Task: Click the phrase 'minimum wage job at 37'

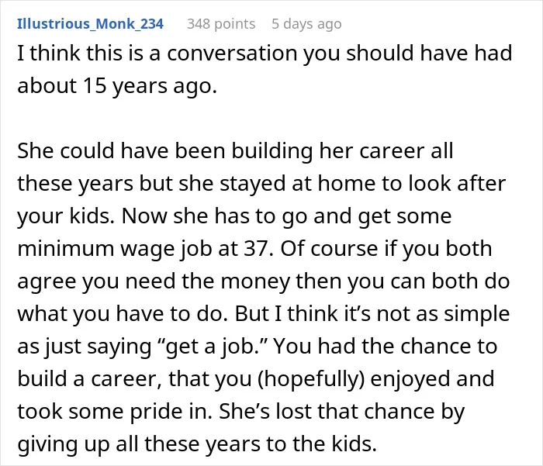Action: tap(144, 249)
